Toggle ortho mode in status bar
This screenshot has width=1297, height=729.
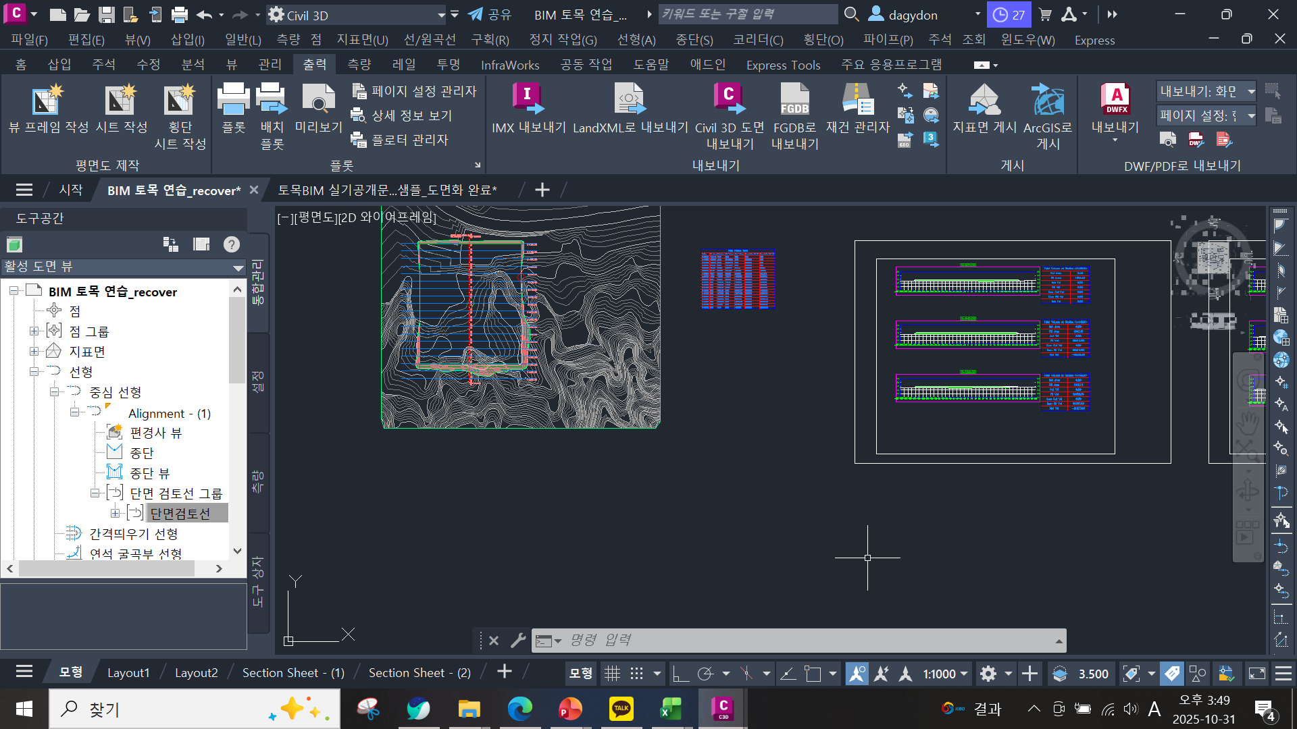[x=680, y=674]
